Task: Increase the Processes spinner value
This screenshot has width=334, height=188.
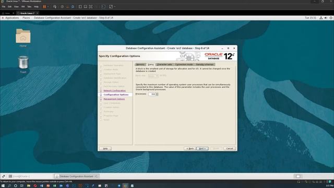Action: (157, 93)
